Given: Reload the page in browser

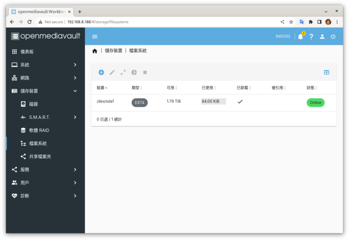Looking at the screenshot, I should point(30,22).
